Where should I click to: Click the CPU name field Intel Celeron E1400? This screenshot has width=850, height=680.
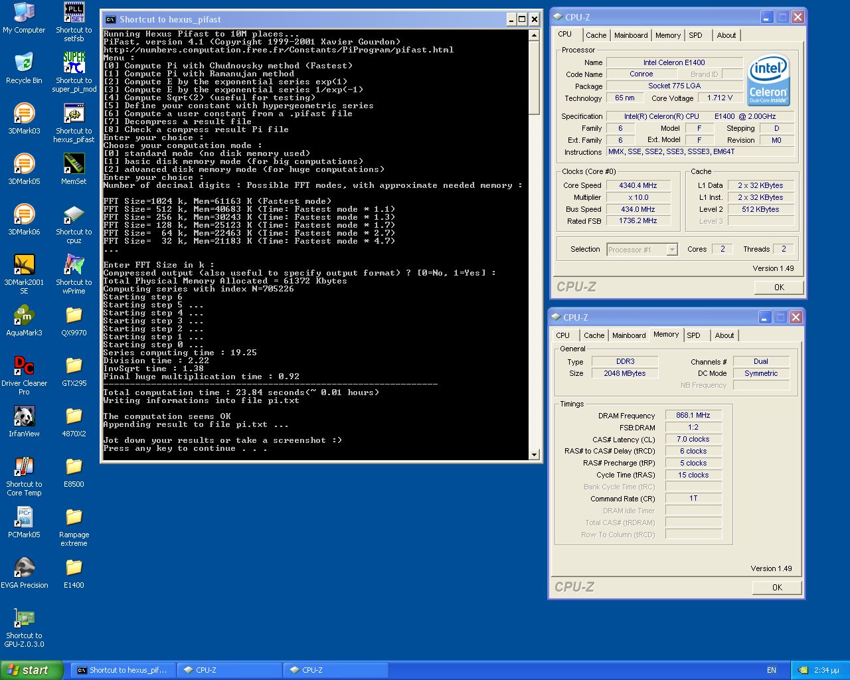point(674,62)
